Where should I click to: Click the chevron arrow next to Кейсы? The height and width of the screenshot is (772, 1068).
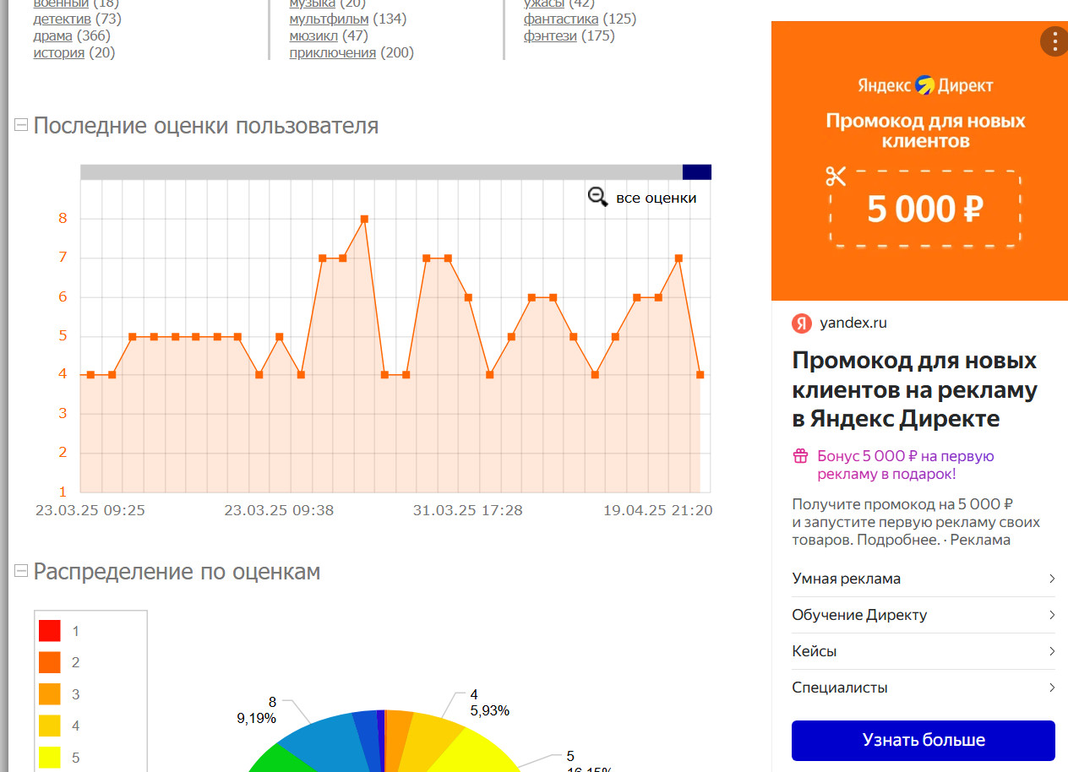pos(1052,651)
